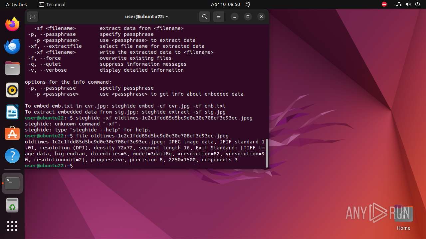Click the 'options for the info command:' line
Screen dimensions: 426x239
[68, 82]
